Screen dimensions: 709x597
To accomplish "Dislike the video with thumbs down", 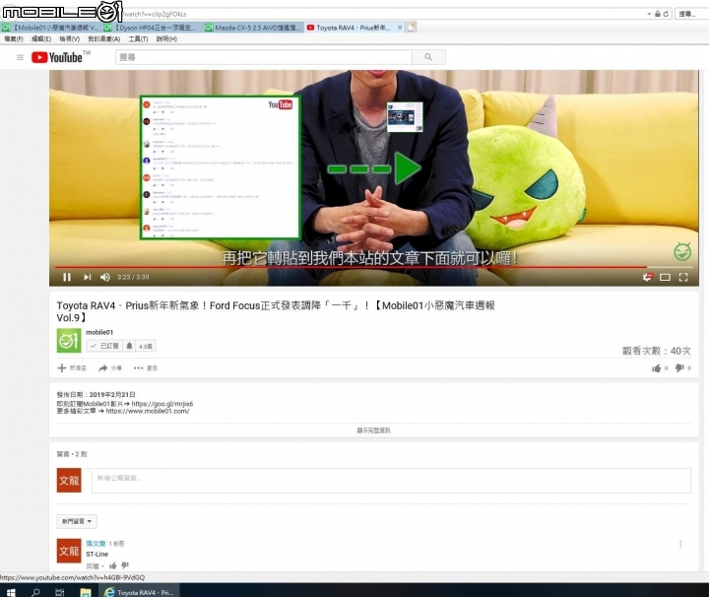I will pyautogui.click(x=679, y=368).
